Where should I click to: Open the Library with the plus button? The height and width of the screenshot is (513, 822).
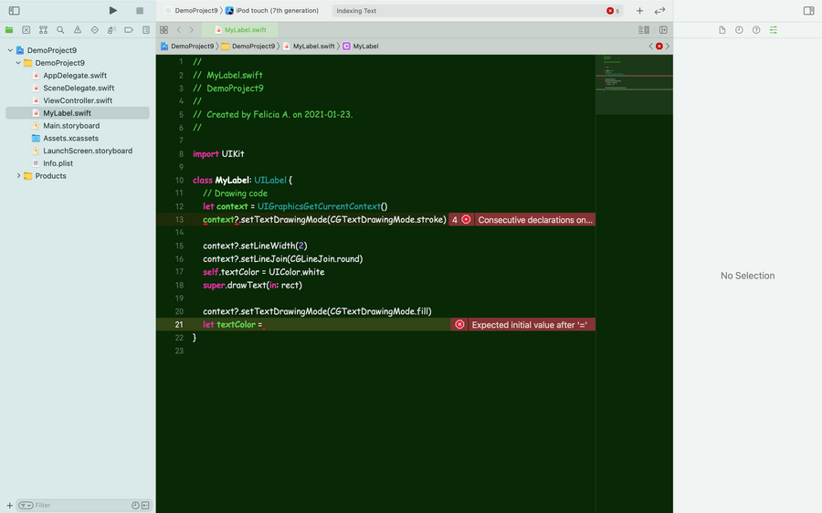tap(639, 10)
